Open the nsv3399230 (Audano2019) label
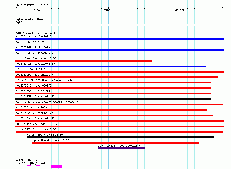 [x=33, y=86]
